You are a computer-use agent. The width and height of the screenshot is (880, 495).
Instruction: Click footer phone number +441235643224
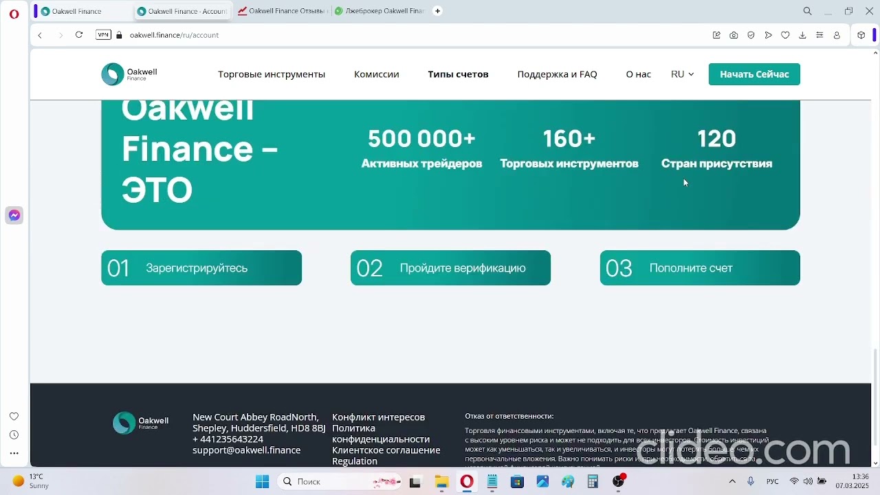coord(228,439)
